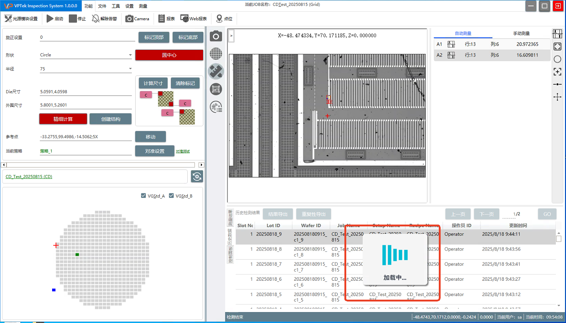Click the horizontal scrollbar right arrow

[x=201, y=165]
